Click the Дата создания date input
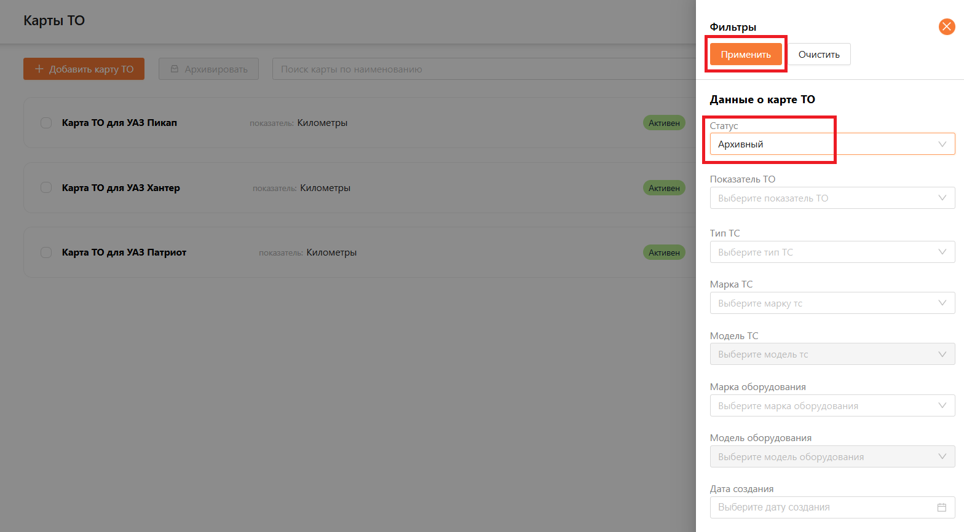The image size is (964, 532). (x=824, y=507)
